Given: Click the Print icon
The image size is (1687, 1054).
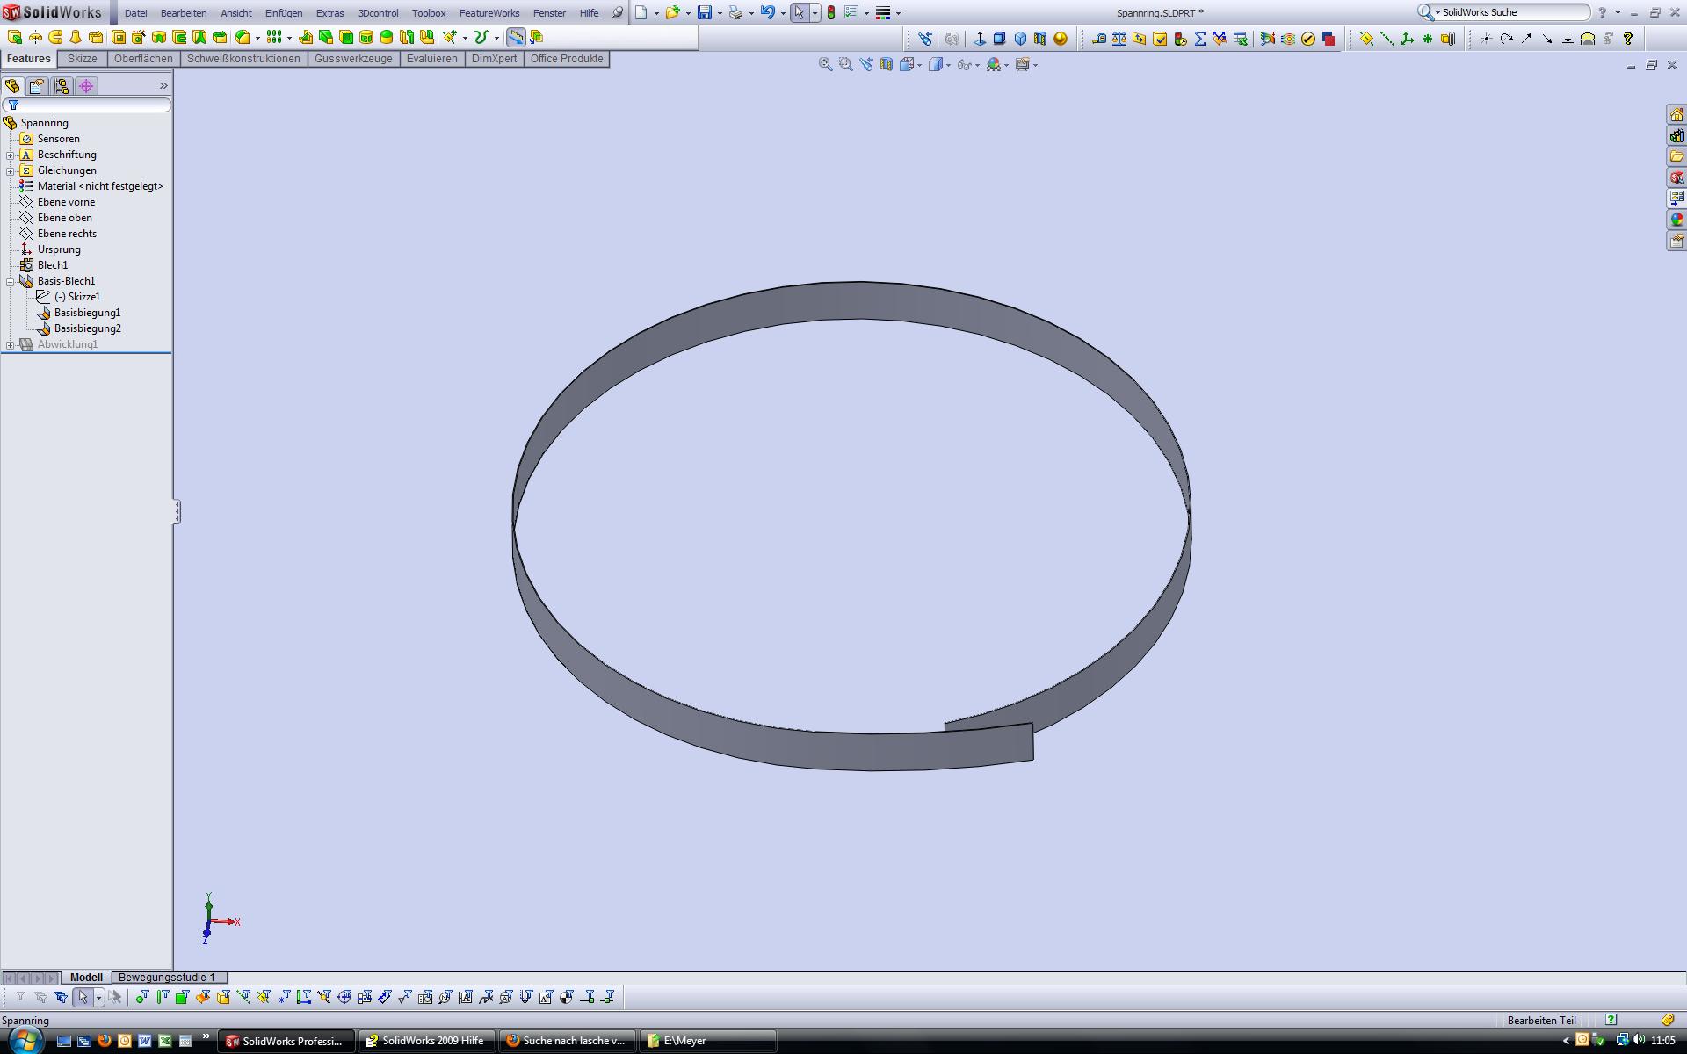Looking at the screenshot, I should (736, 12).
